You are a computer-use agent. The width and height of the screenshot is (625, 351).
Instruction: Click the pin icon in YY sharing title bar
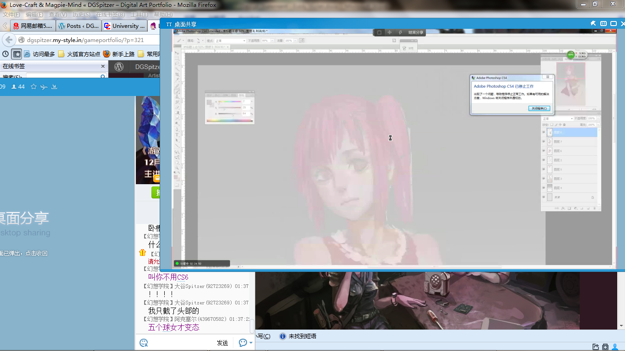[593, 23]
